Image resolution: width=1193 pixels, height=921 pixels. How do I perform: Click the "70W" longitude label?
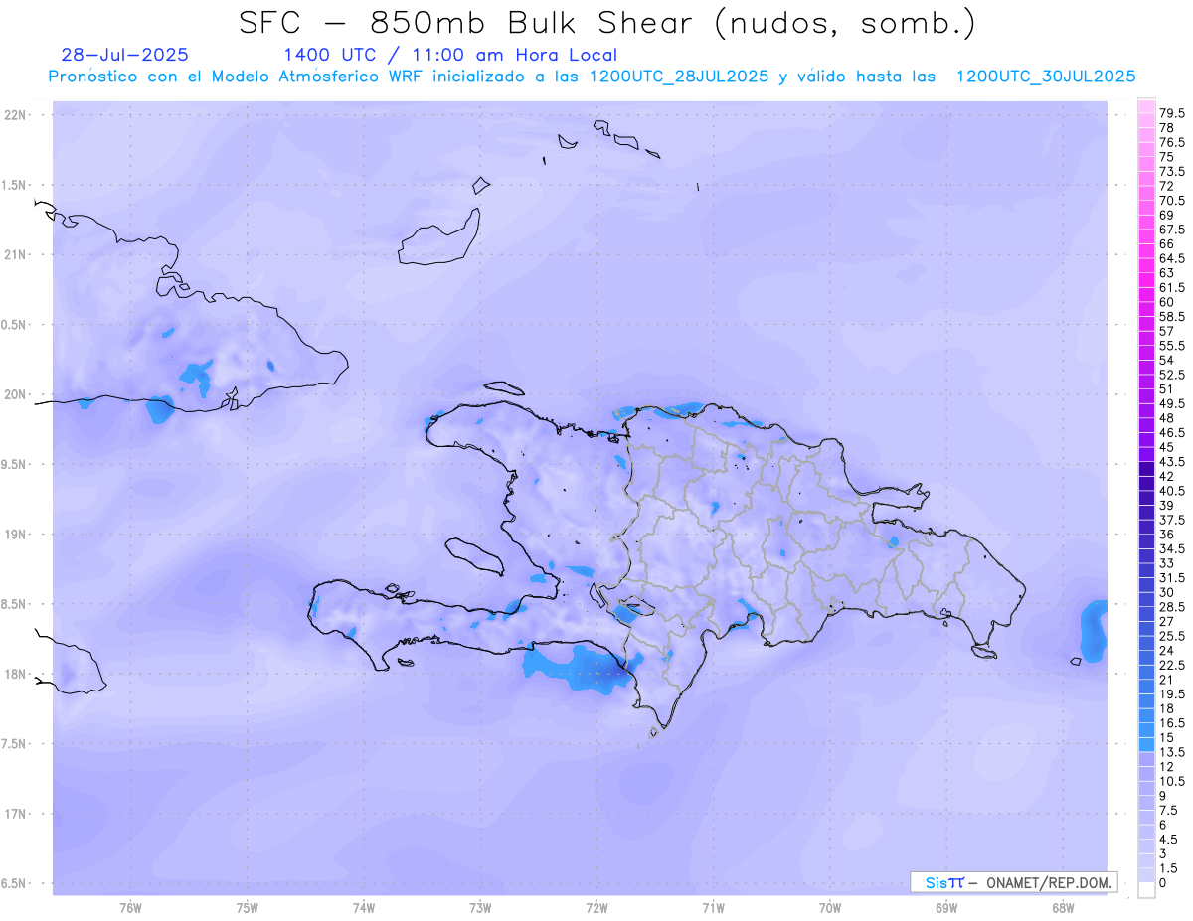pos(830,908)
